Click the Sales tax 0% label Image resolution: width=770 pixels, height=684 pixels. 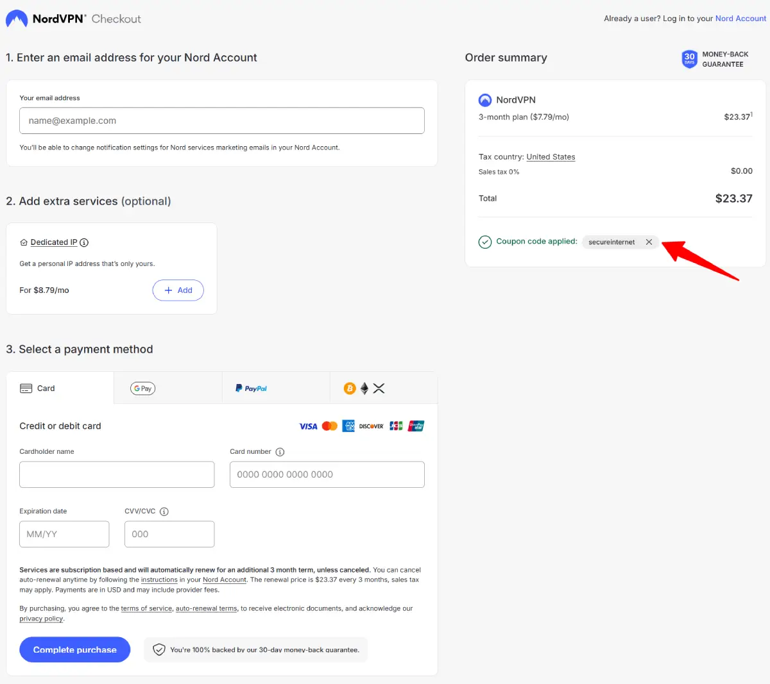[499, 172]
